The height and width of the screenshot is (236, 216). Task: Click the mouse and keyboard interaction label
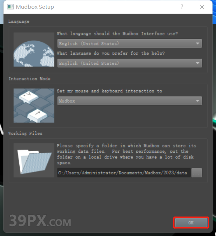pos(109,91)
